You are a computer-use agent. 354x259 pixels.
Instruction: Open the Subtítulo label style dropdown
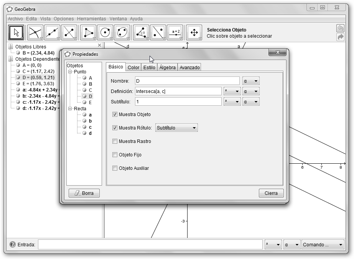point(176,128)
